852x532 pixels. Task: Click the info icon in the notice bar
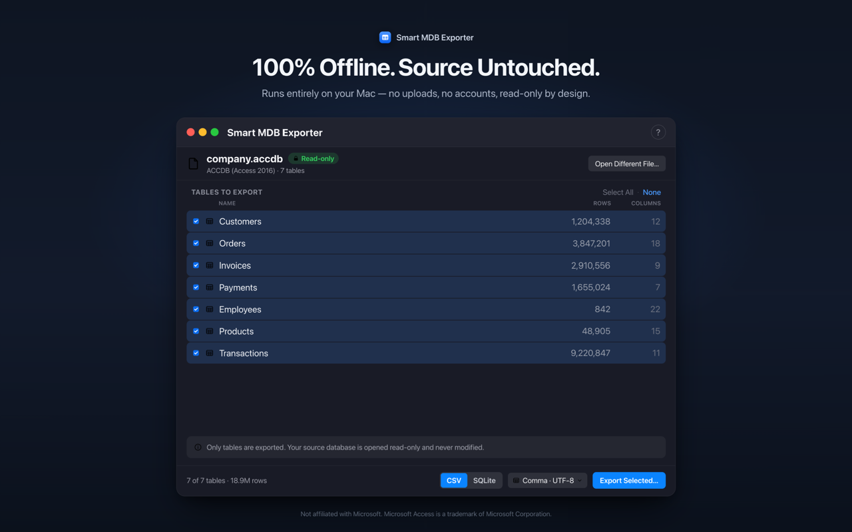198,448
